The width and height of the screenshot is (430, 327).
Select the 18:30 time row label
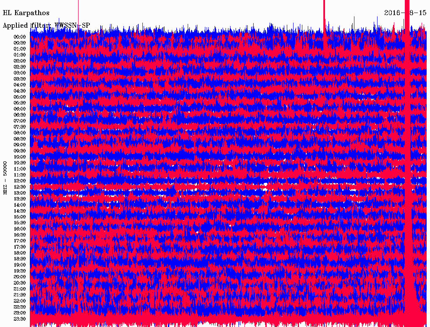click(20, 259)
